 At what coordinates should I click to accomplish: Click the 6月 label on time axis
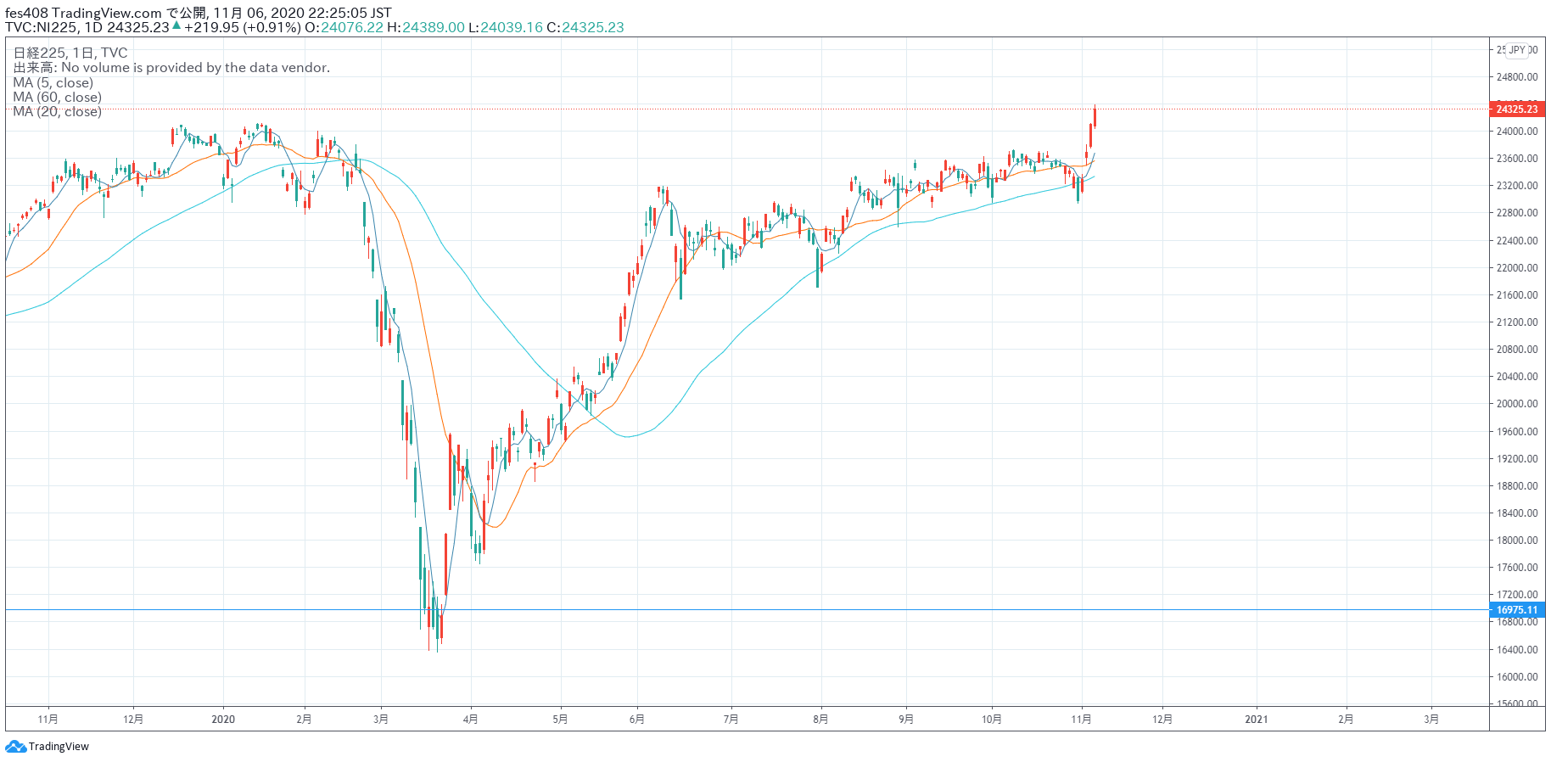(636, 720)
